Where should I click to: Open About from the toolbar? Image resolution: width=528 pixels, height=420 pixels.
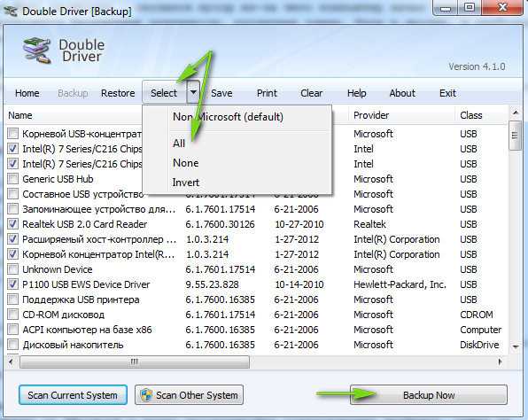coord(402,93)
